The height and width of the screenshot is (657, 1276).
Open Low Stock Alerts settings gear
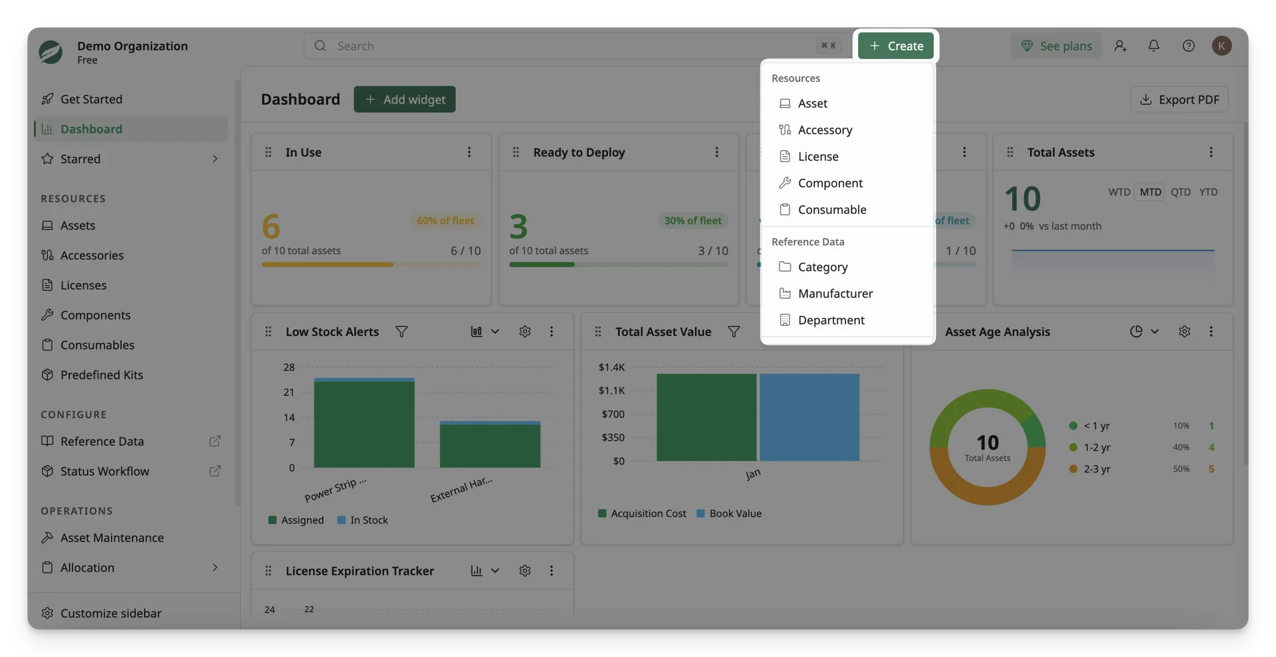point(525,331)
